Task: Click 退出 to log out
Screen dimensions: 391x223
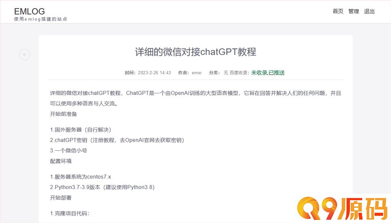Action: point(369,11)
